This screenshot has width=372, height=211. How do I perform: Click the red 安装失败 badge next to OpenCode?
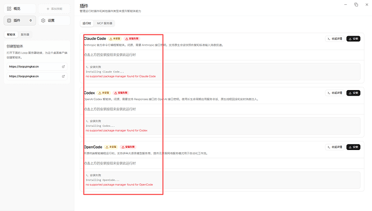click(x=128, y=147)
